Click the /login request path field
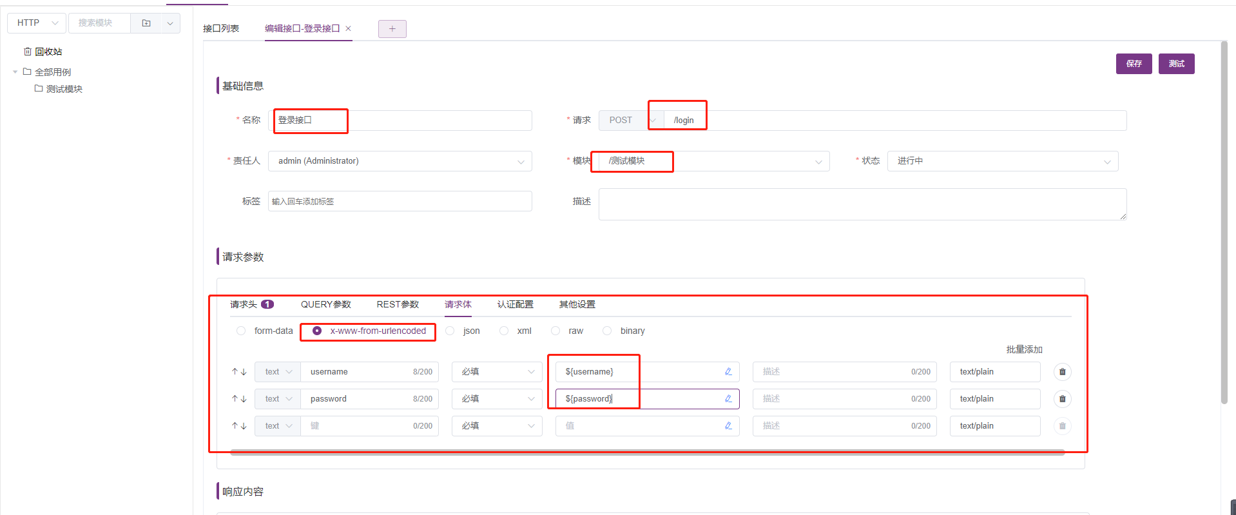This screenshot has width=1236, height=515. click(x=894, y=121)
